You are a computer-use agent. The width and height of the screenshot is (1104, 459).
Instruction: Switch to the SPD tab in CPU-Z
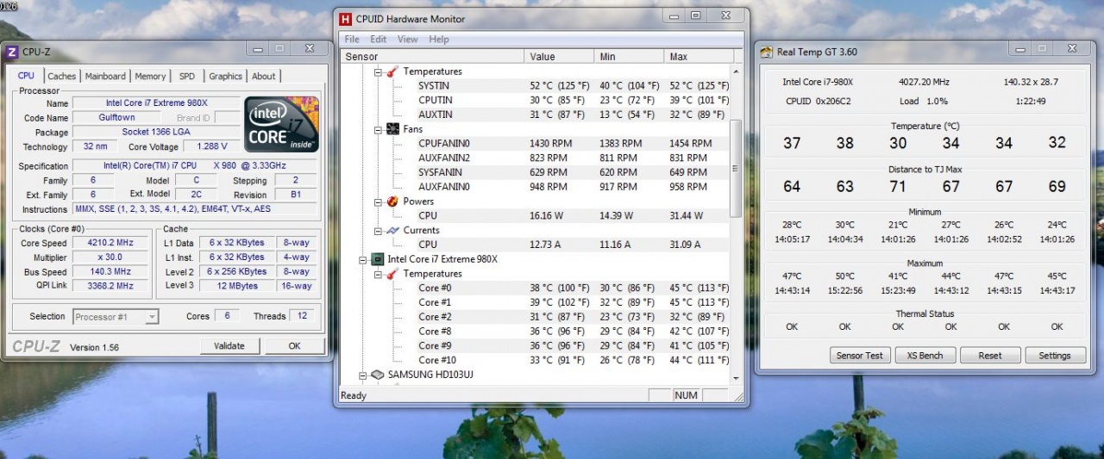187,77
